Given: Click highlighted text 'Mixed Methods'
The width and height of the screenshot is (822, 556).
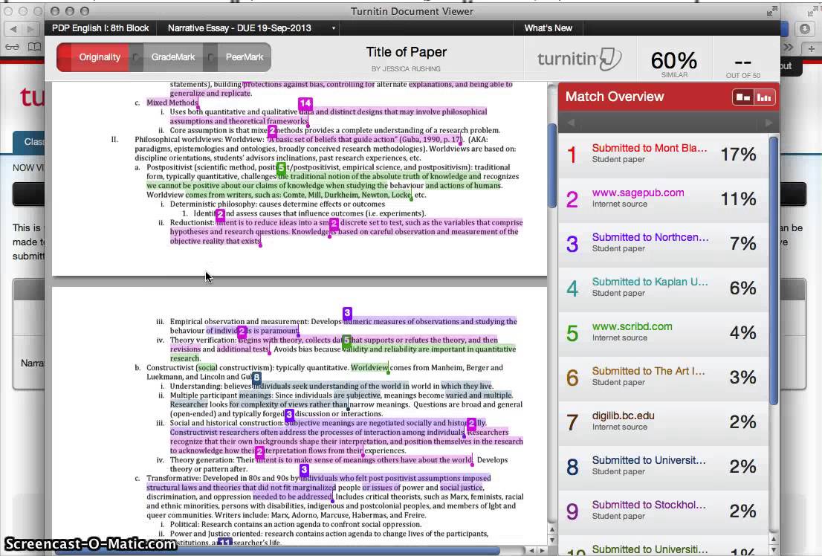Looking at the screenshot, I should click(x=172, y=103).
